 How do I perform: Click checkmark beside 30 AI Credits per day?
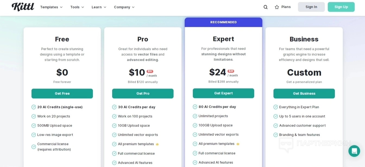coord(114,107)
